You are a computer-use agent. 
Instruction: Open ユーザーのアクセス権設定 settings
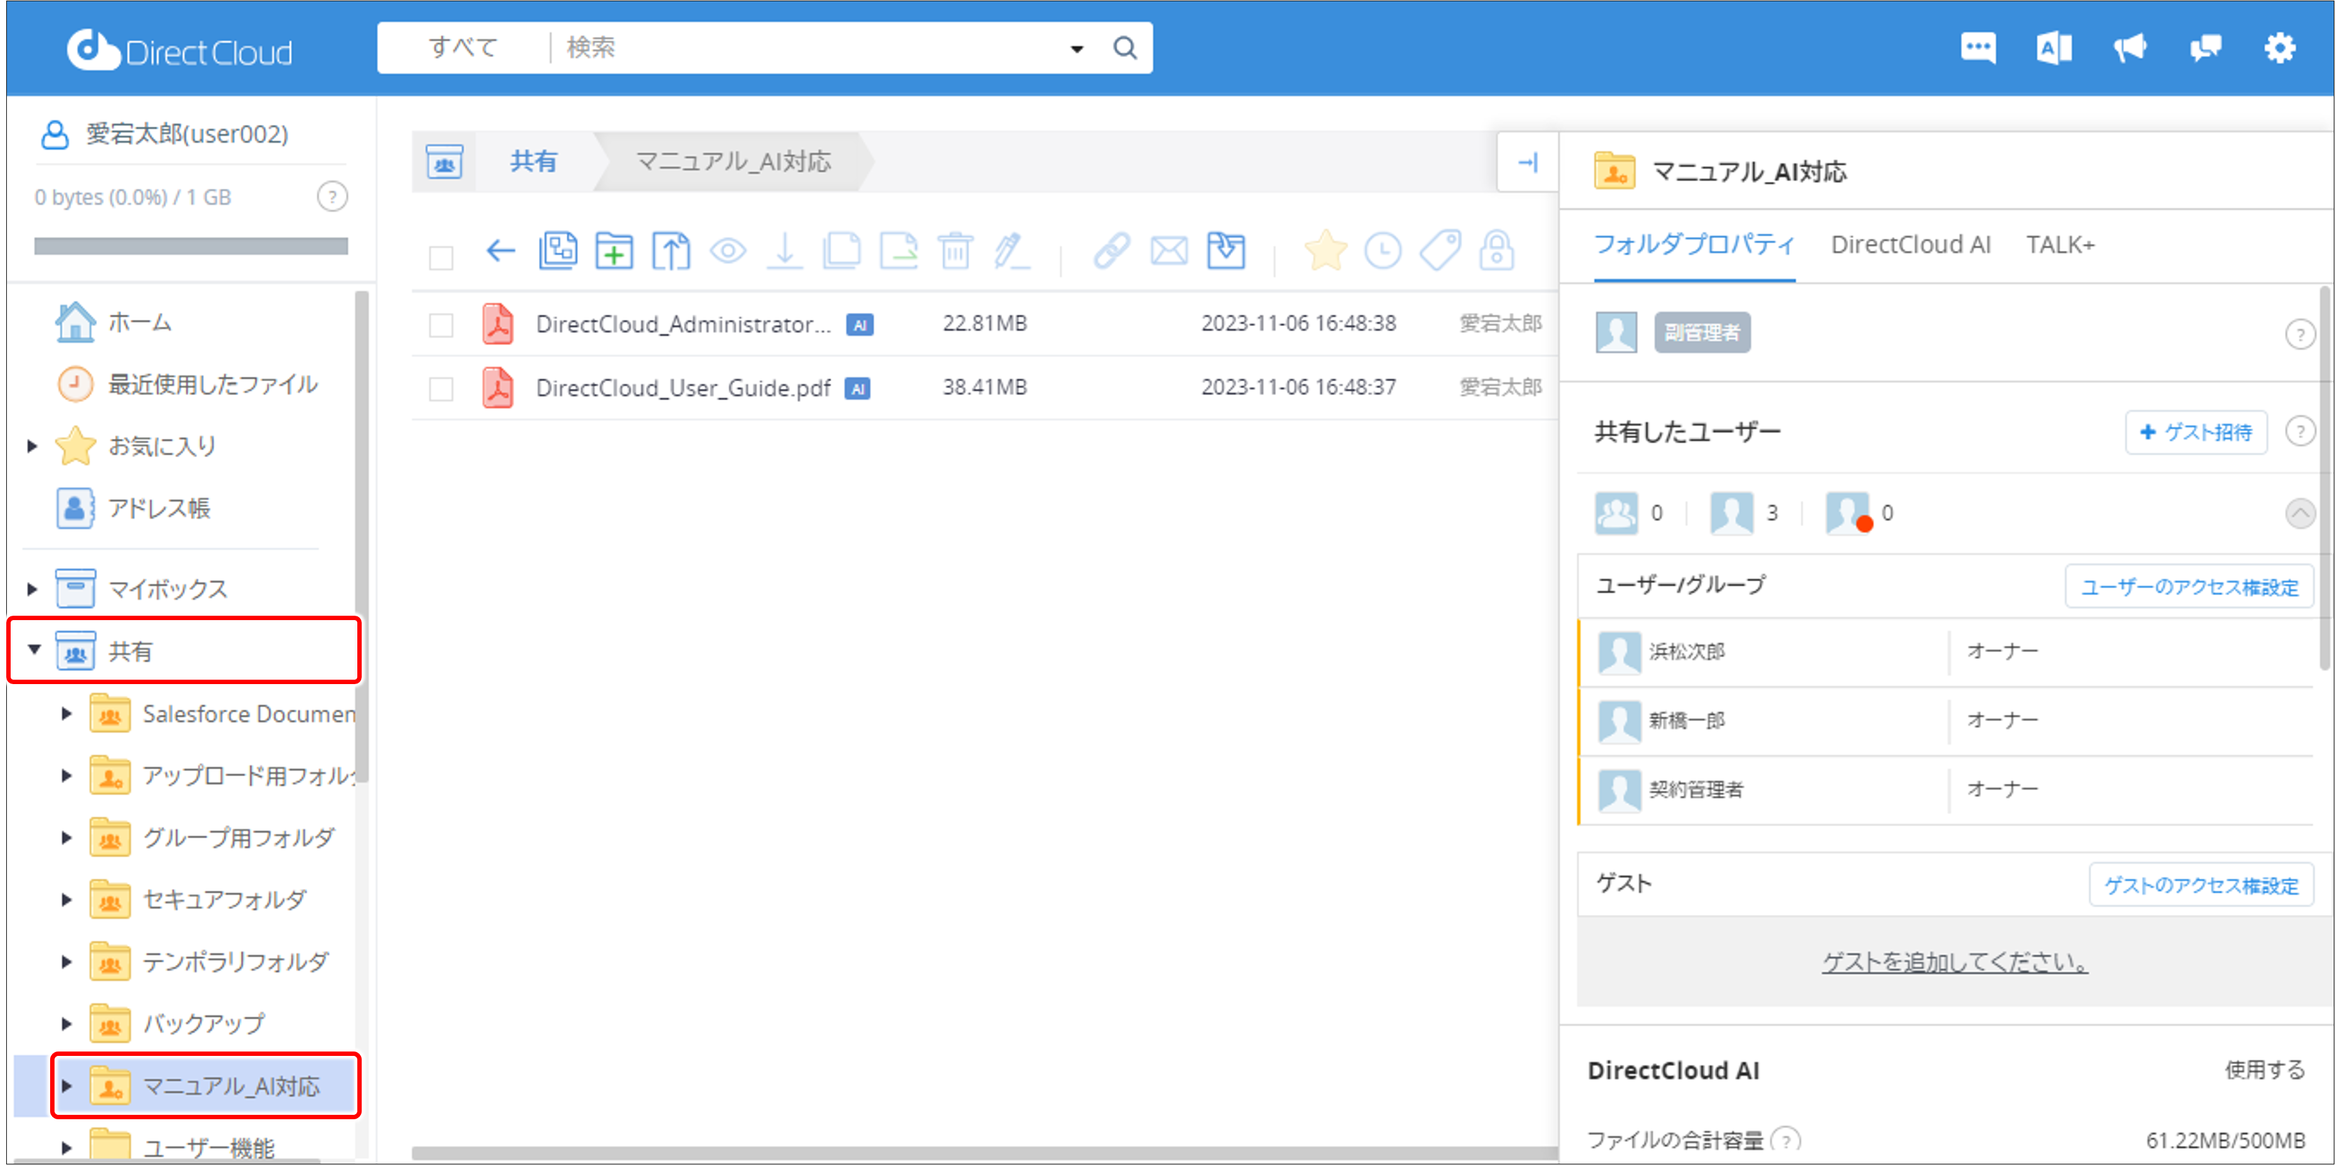click(2188, 587)
